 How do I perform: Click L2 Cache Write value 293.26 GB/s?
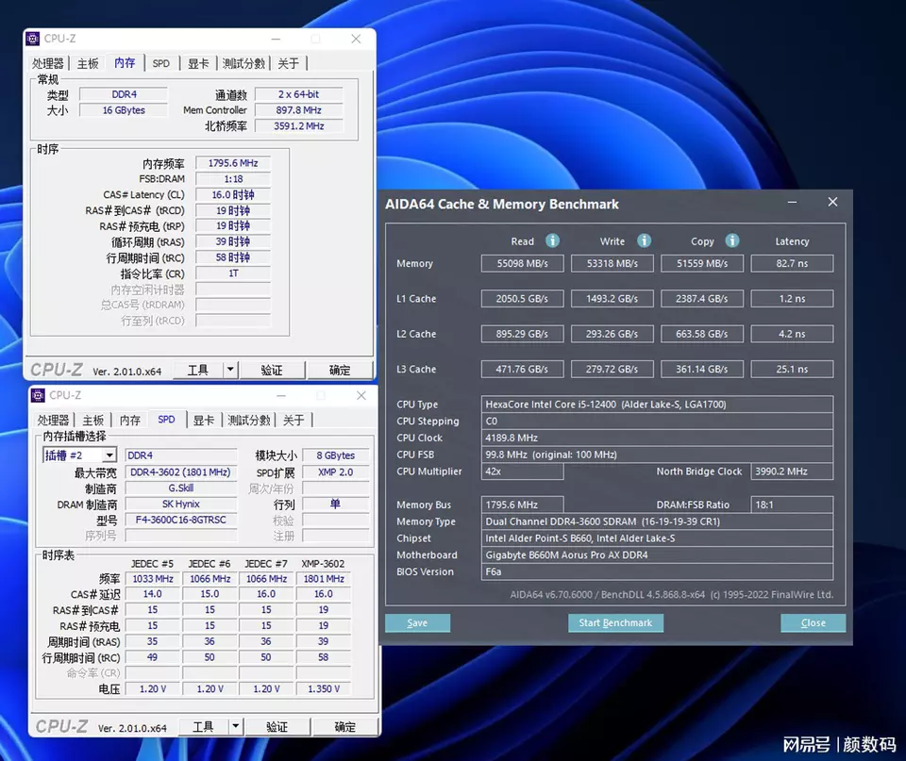pyautogui.click(x=612, y=334)
